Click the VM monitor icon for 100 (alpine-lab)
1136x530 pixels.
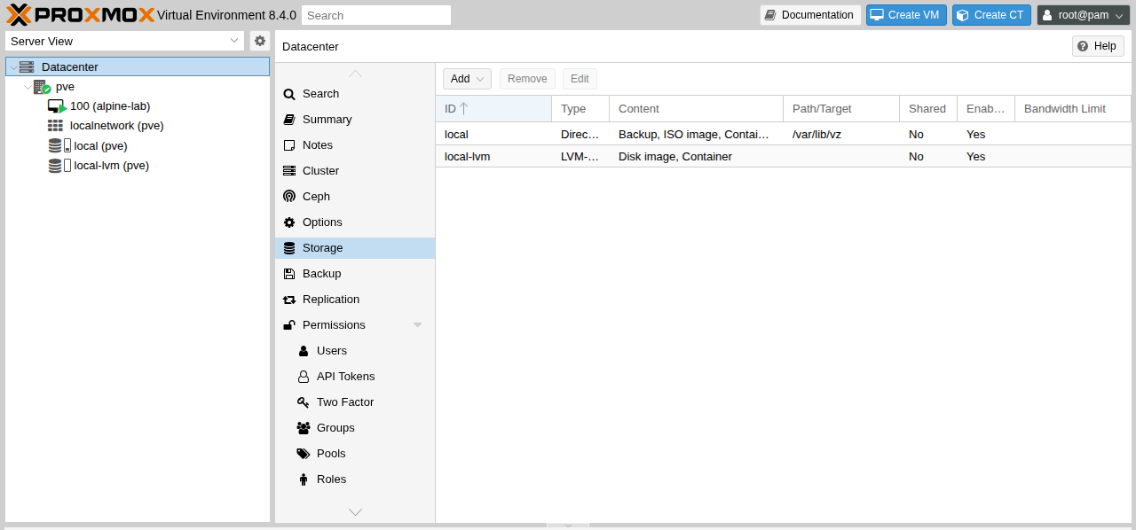57,106
